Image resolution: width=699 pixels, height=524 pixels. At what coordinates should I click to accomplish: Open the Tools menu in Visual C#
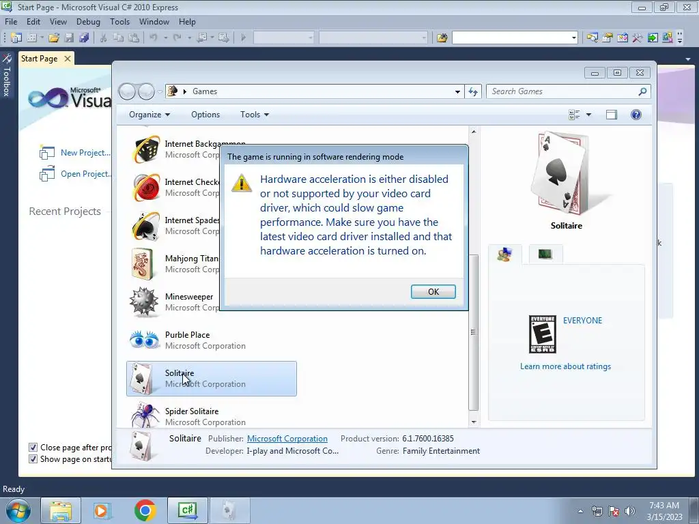(x=120, y=21)
